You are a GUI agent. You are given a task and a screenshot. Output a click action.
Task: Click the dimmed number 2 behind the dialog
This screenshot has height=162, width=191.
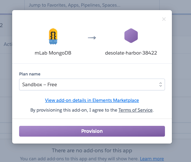pos(1,25)
